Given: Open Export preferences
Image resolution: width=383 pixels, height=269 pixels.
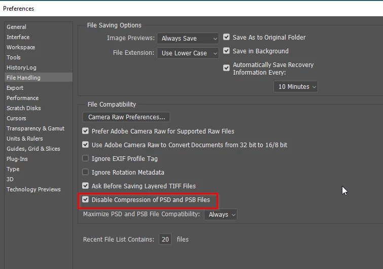Looking at the screenshot, I should (x=15, y=88).
